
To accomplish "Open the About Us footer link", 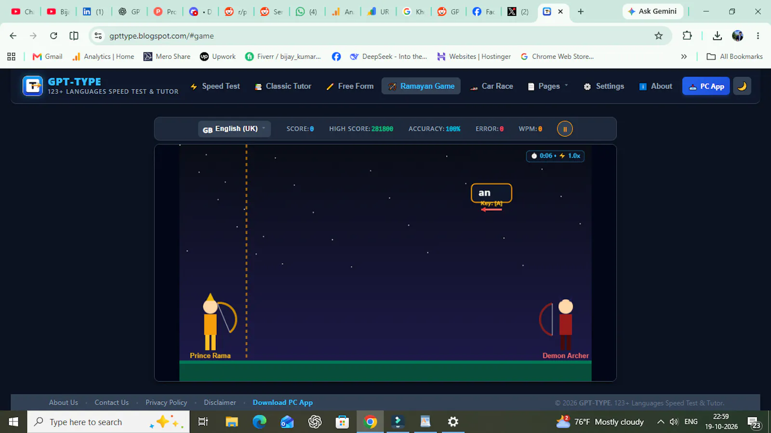I will click(63, 403).
